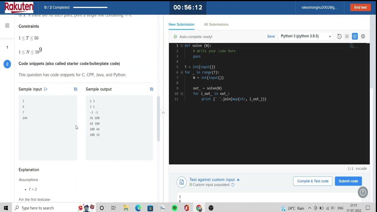Click sample output line '36 108'

click(95, 118)
